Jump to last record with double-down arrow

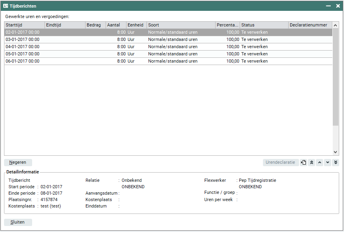pos(336,163)
